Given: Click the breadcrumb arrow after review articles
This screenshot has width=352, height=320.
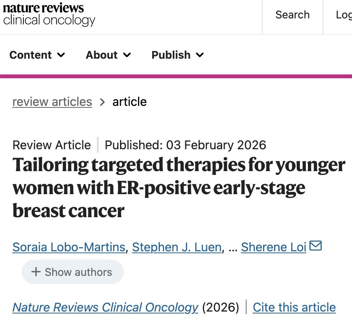Looking at the screenshot, I should point(102,102).
